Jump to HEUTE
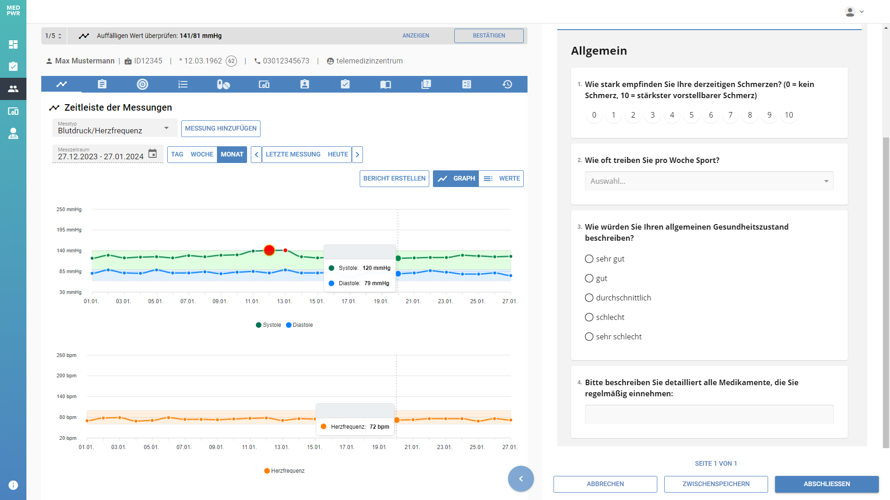The height and width of the screenshot is (500, 890). (x=338, y=155)
